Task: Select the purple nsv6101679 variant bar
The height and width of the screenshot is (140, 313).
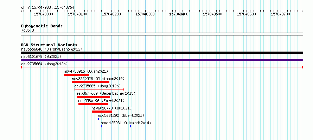Action: click(162, 60)
